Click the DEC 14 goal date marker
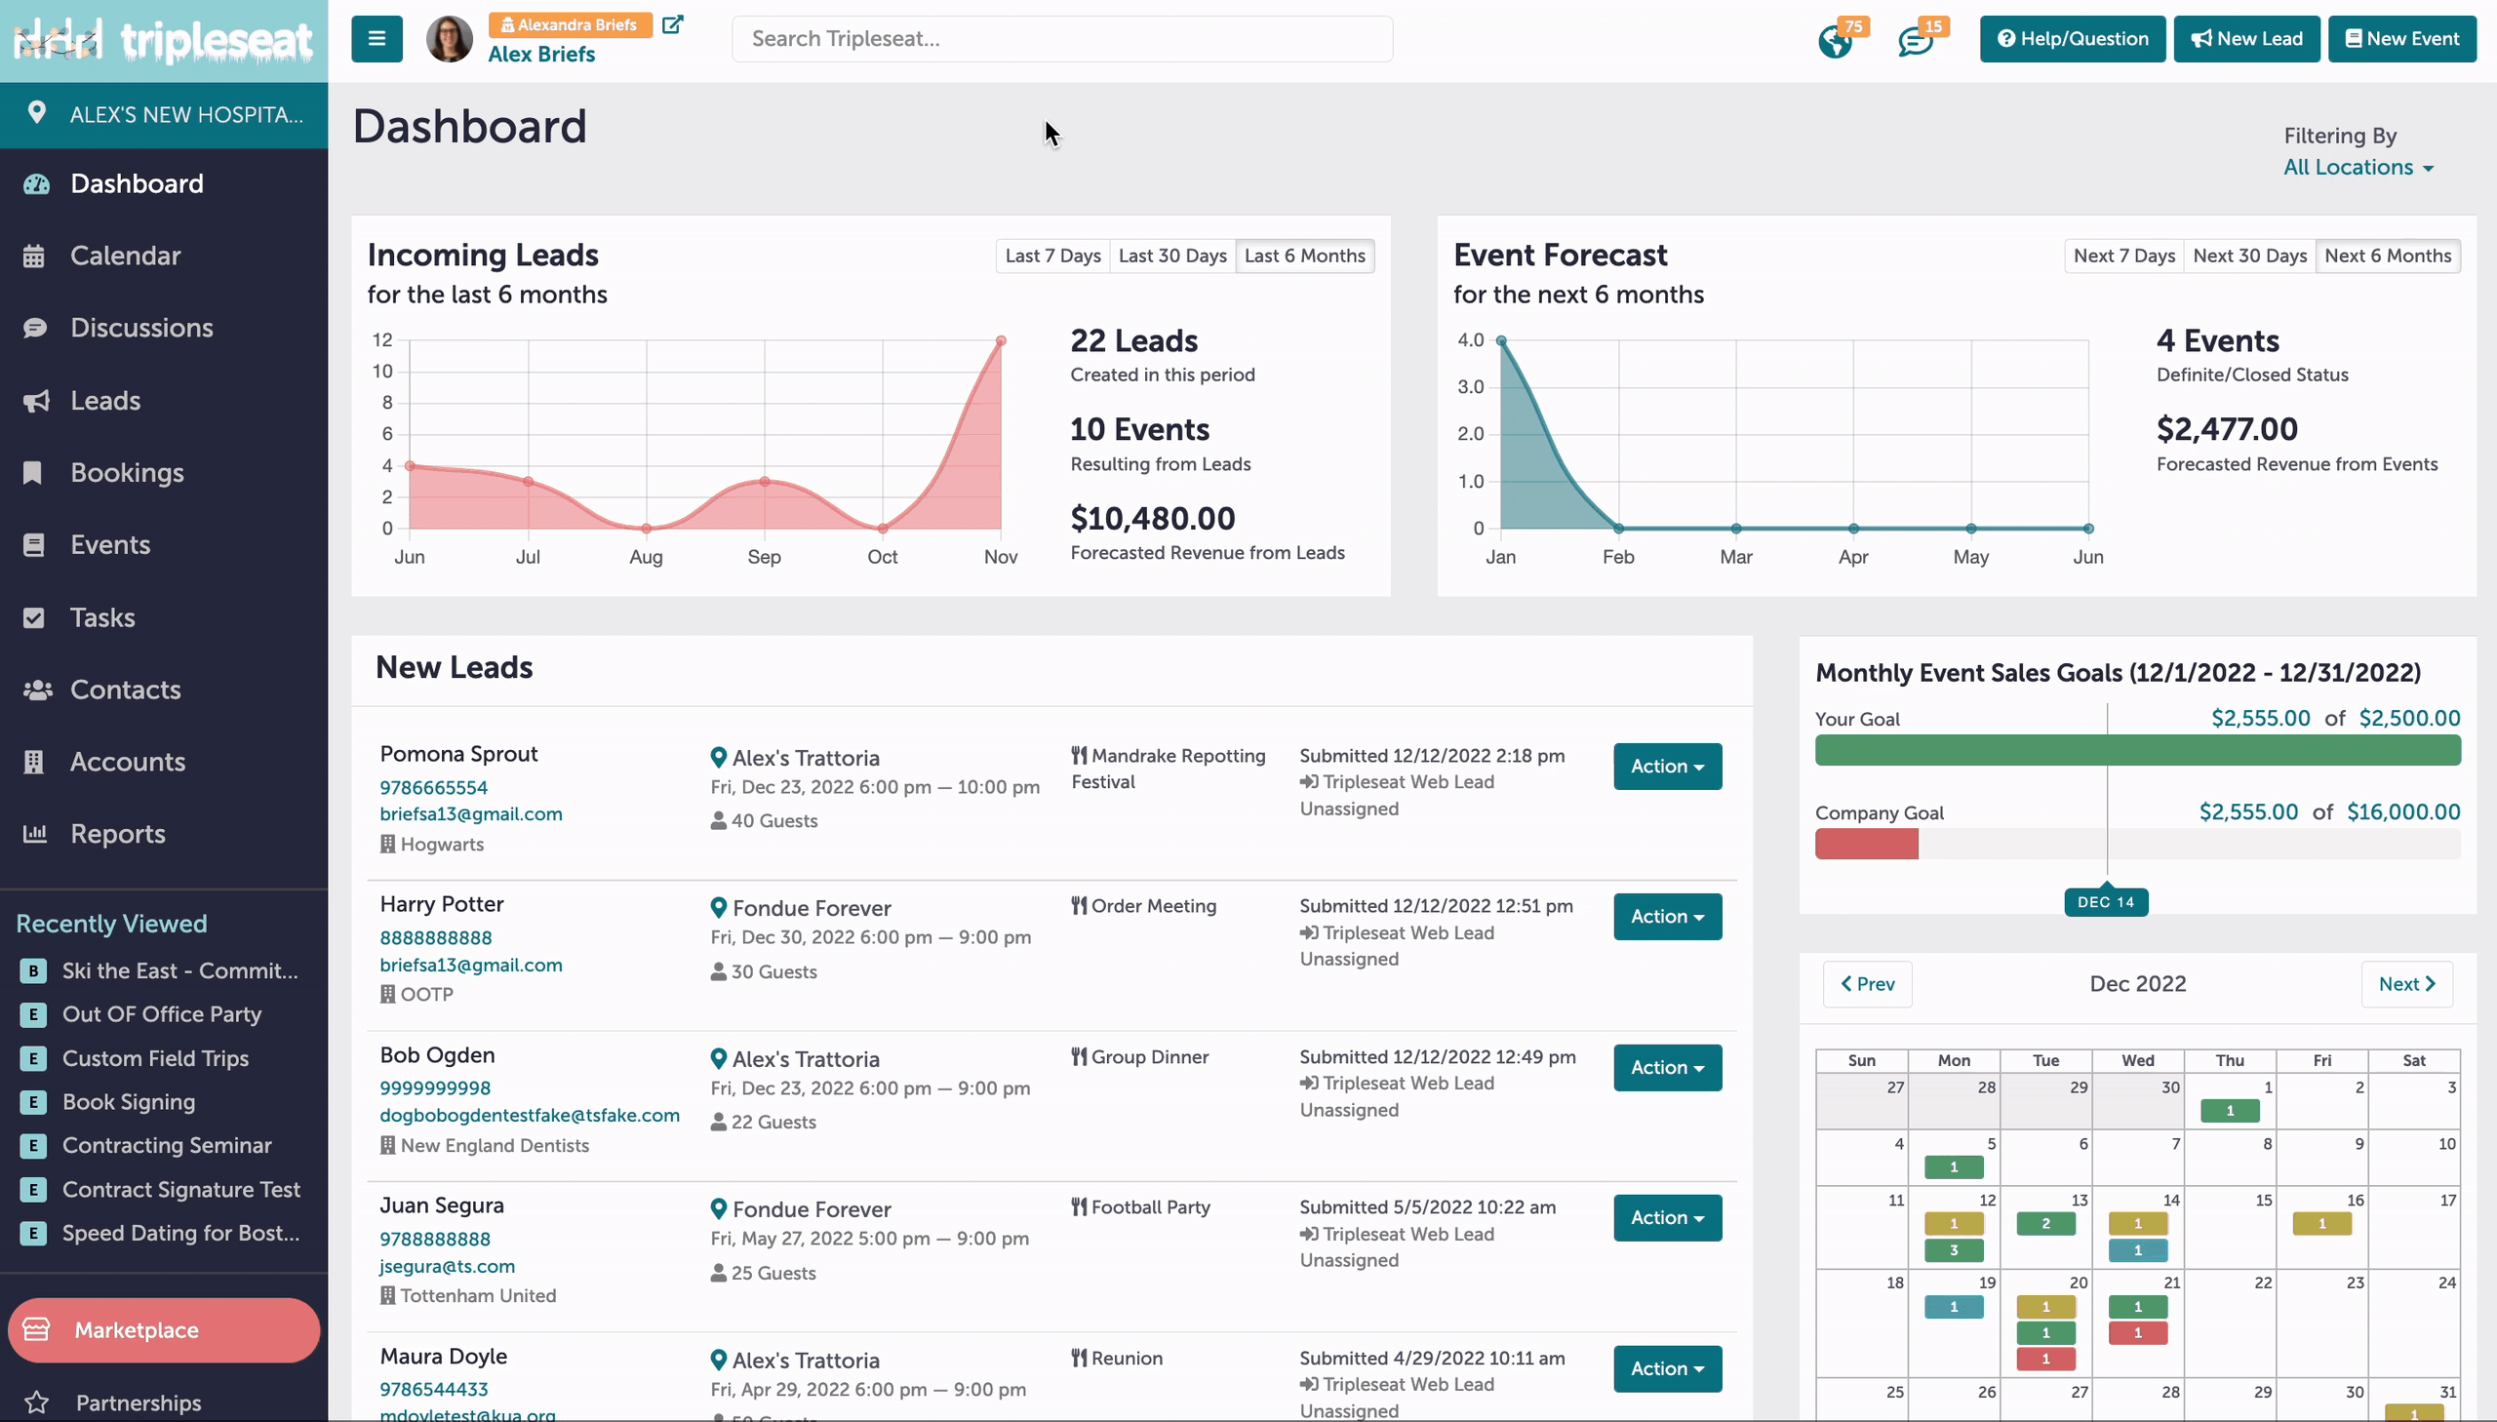Screen dimensions: 2497x1422 click(2106, 902)
